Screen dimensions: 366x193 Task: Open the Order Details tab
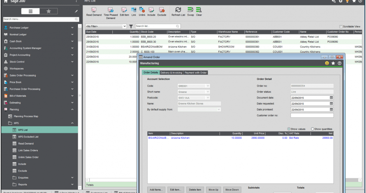(x=151, y=73)
